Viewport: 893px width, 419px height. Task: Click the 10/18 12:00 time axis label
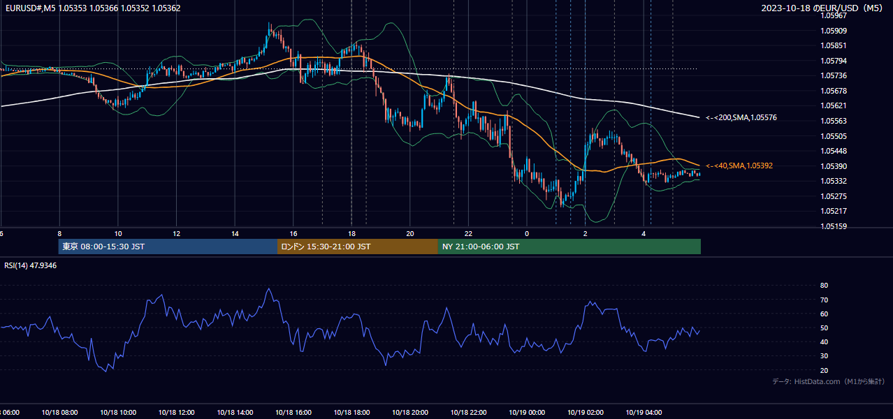(176, 413)
